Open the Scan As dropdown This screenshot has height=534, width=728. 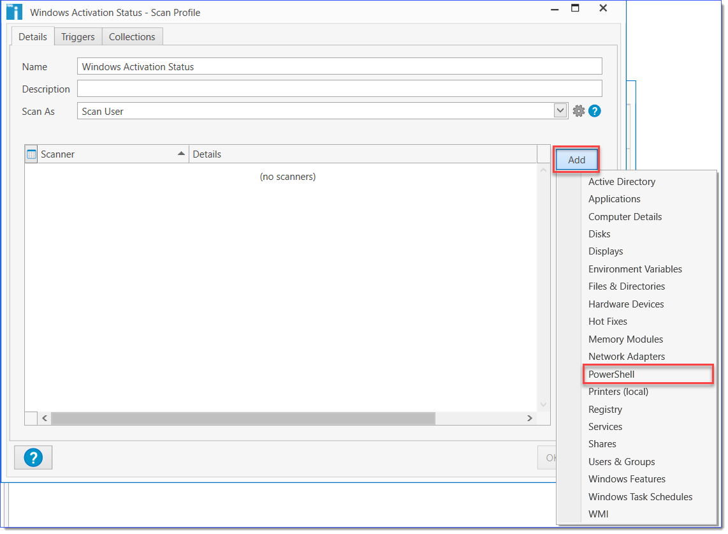coord(560,110)
